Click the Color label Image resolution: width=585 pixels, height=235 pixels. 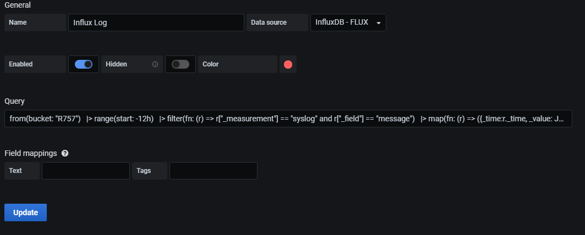tap(210, 64)
